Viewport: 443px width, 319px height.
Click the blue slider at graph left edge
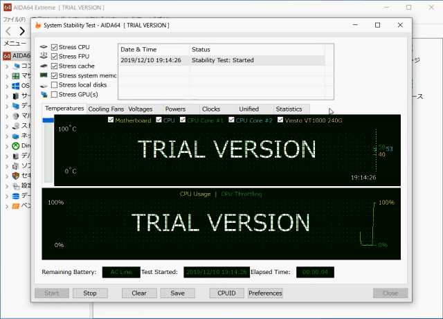pyautogui.click(x=48, y=120)
